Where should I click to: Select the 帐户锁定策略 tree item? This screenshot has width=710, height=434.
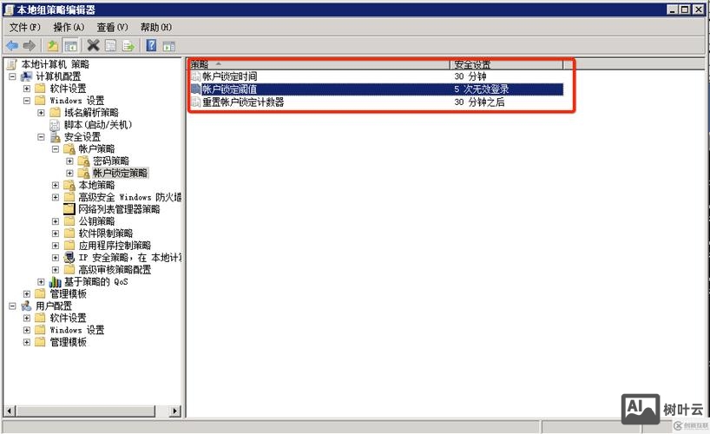pos(120,173)
